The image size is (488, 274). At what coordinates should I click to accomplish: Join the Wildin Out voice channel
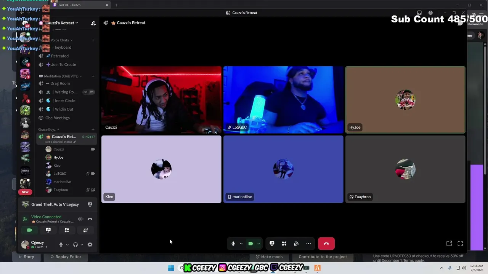pyautogui.click(x=66, y=109)
